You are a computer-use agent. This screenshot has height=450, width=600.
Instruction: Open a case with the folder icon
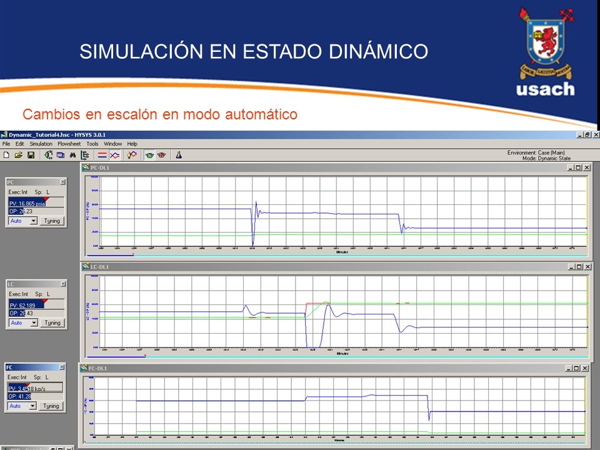(x=18, y=155)
